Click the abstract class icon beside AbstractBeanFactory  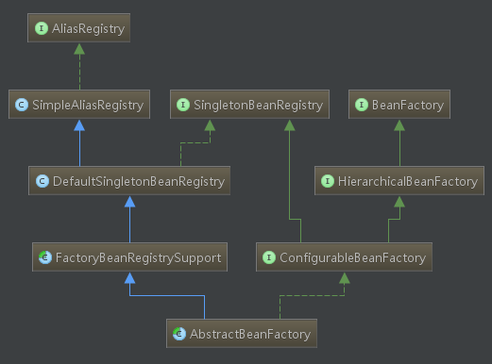179,334
